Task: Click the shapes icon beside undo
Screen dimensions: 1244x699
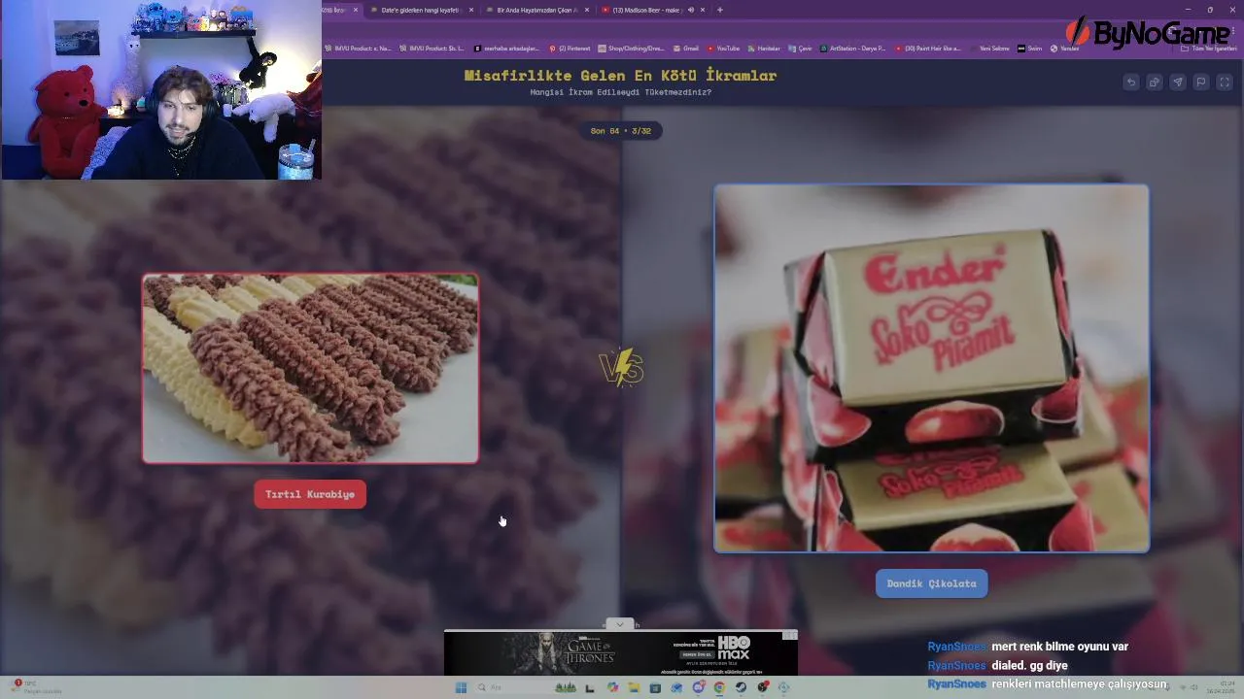Action: (x=1155, y=83)
